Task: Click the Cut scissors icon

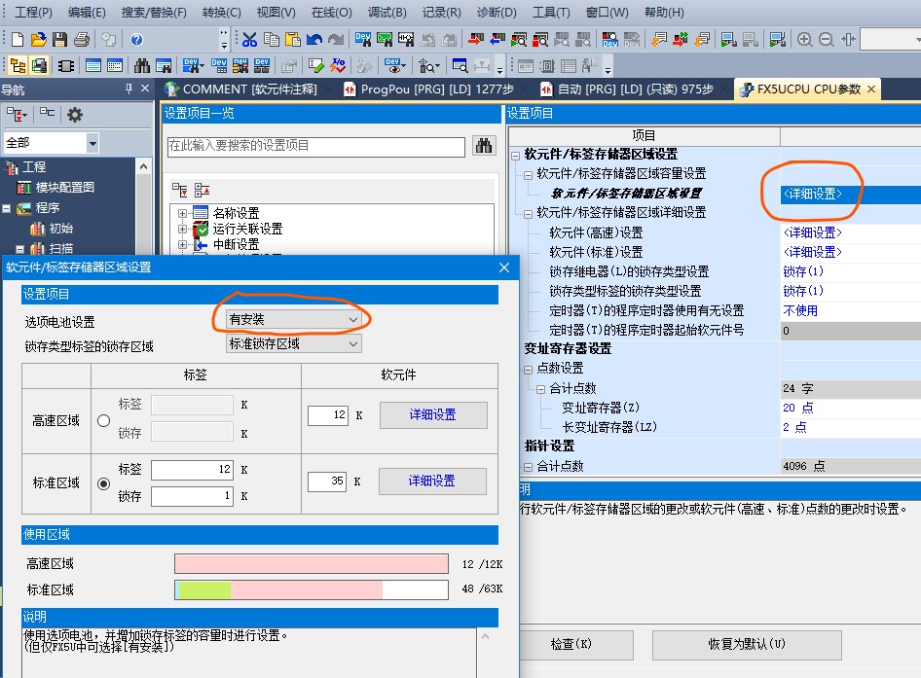Action: coord(249,40)
